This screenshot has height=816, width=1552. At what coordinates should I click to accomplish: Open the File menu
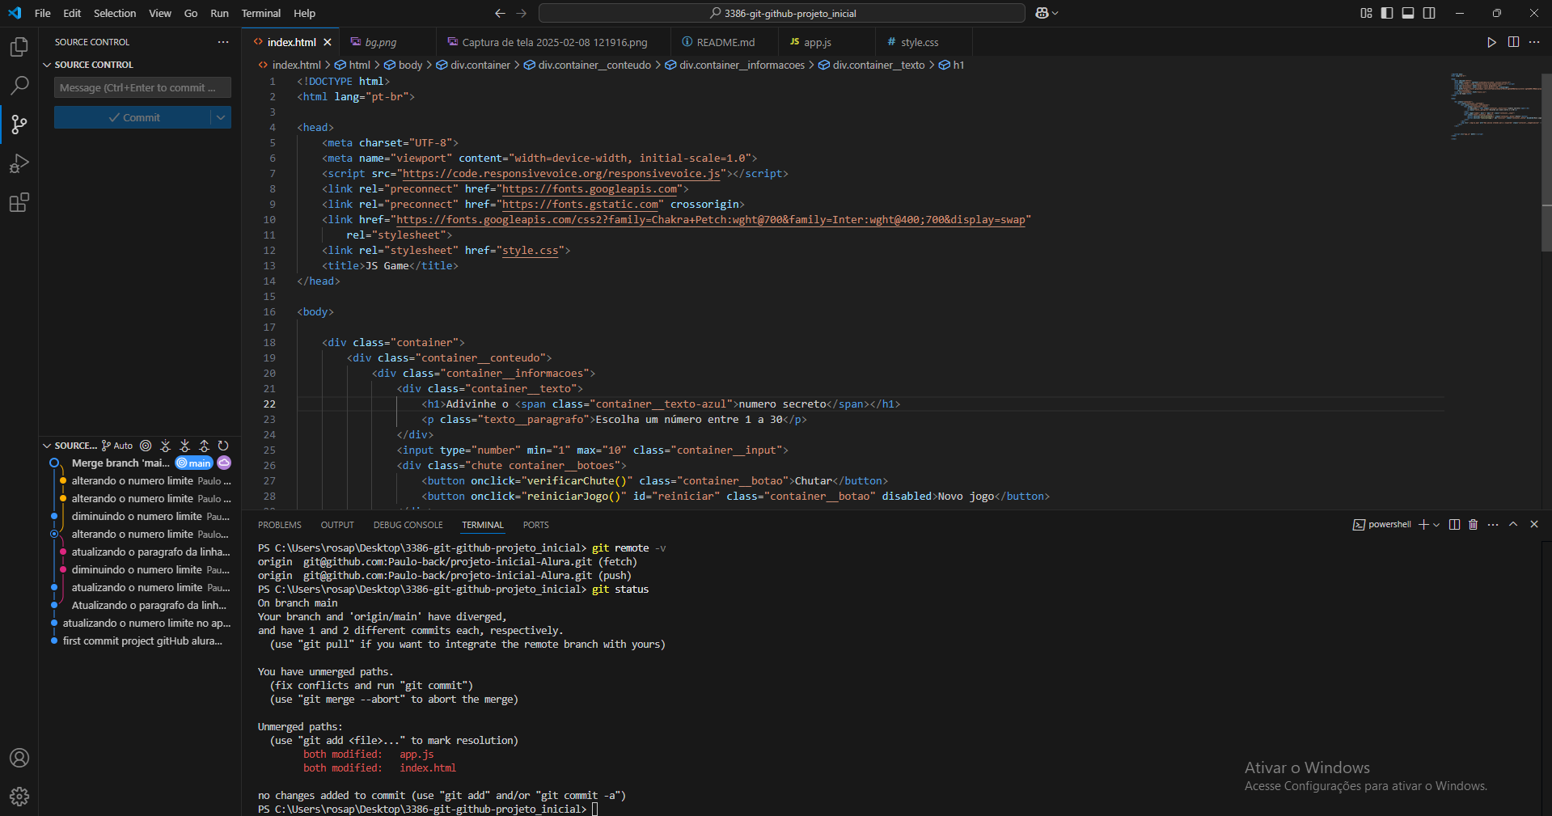43,13
